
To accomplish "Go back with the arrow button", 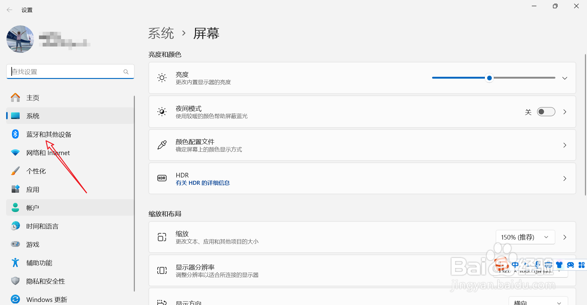I will [10, 9].
